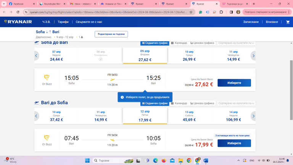This screenshot has width=293, height=165.
Task: Open Тарифи in the Ryanair menu
Action: tap(63, 22)
